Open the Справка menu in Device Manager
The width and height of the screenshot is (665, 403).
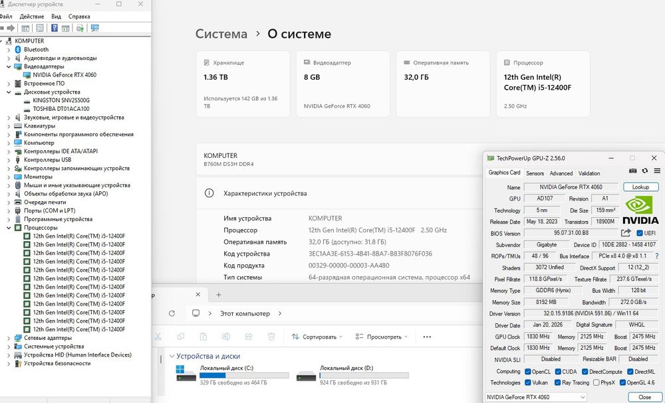(x=79, y=17)
